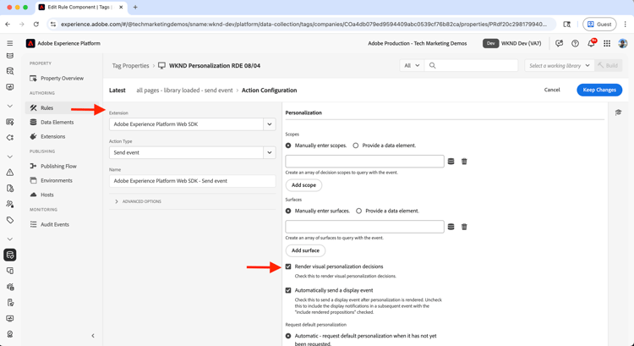Click the feedback icon beside help
634x346 pixels.
coord(560,43)
